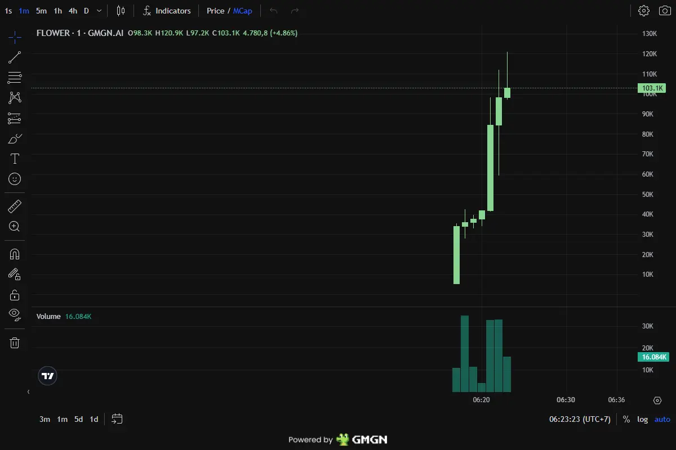Click the current price label 103.1K
The image size is (676, 450).
coord(652,88)
